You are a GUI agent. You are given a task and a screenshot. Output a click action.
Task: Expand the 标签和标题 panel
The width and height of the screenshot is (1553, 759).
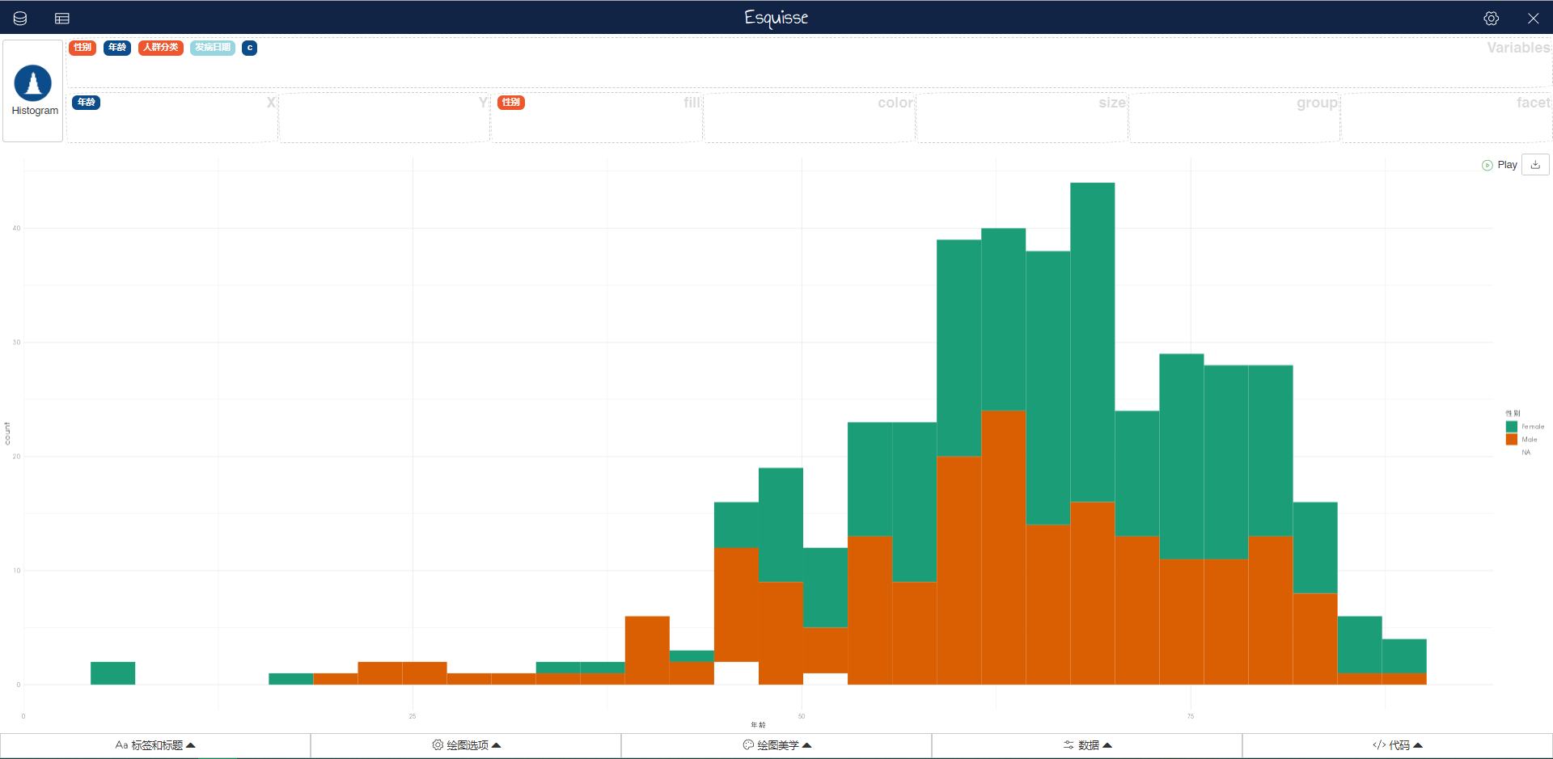155,745
